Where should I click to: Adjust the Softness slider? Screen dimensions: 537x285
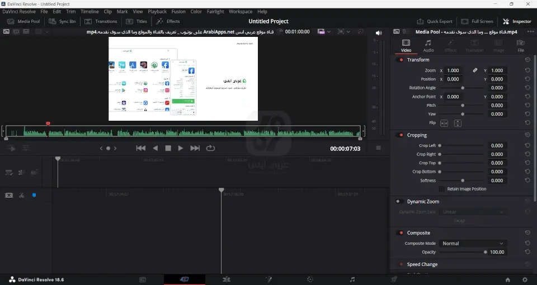click(463, 180)
